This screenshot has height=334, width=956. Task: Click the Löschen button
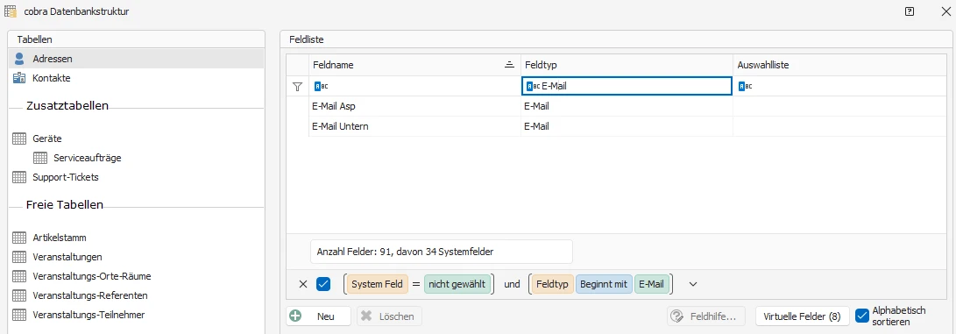click(x=389, y=316)
